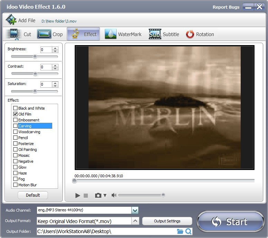The height and width of the screenshot is (238, 268).
Task: Tick the Carving checkbox
Action: coord(15,126)
